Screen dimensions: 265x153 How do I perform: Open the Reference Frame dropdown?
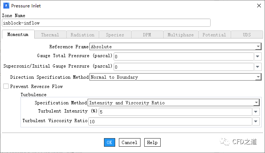pos(258,47)
